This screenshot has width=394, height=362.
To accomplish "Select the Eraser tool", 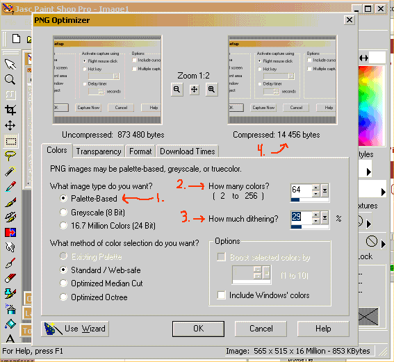I will point(10,278).
